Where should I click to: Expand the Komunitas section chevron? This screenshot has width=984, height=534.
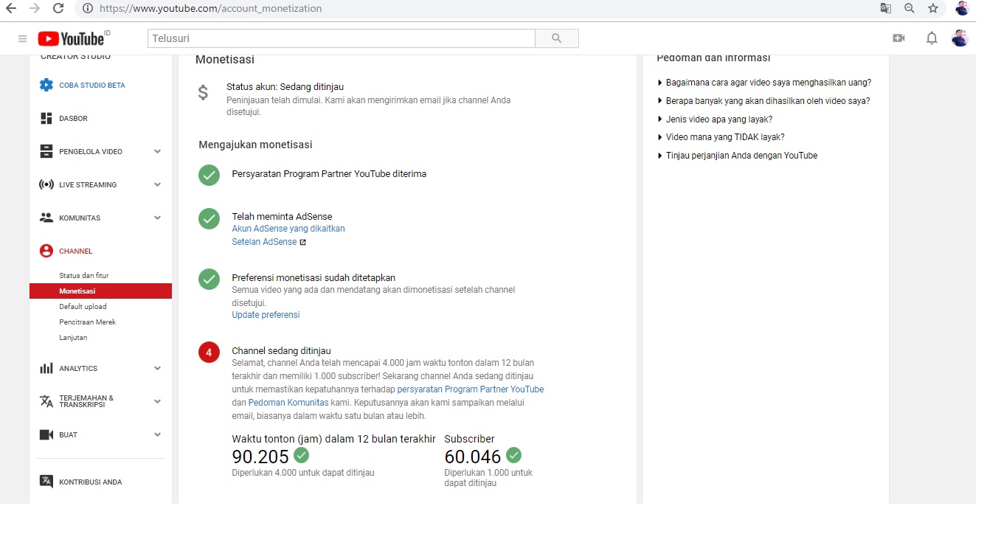(157, 218)
